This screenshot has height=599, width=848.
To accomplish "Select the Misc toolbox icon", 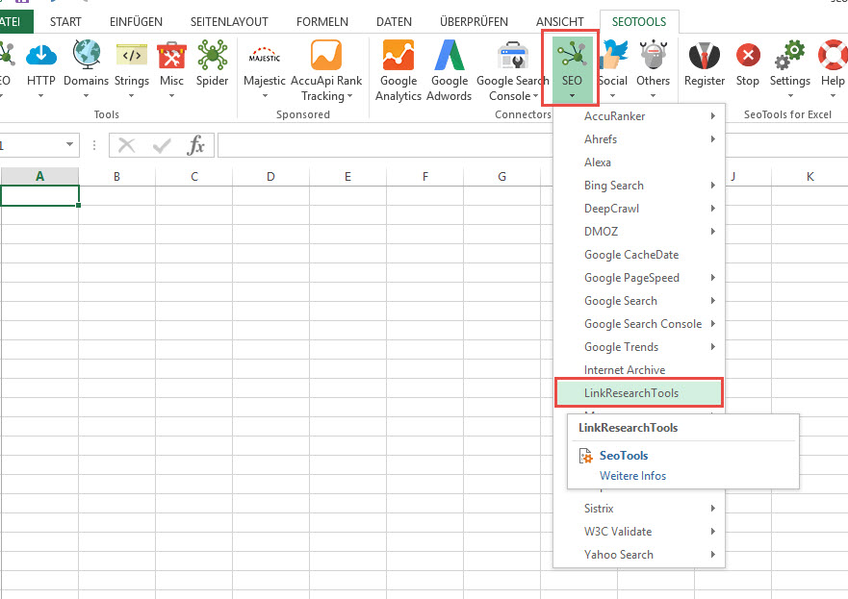I will pyautogui.click(x=171, y=55).
